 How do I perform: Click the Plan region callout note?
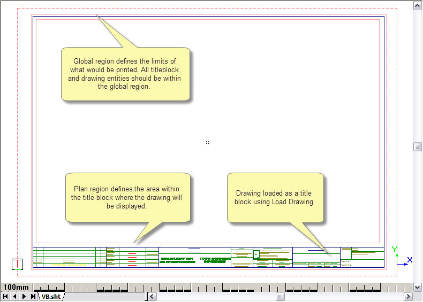pos(127,197)
